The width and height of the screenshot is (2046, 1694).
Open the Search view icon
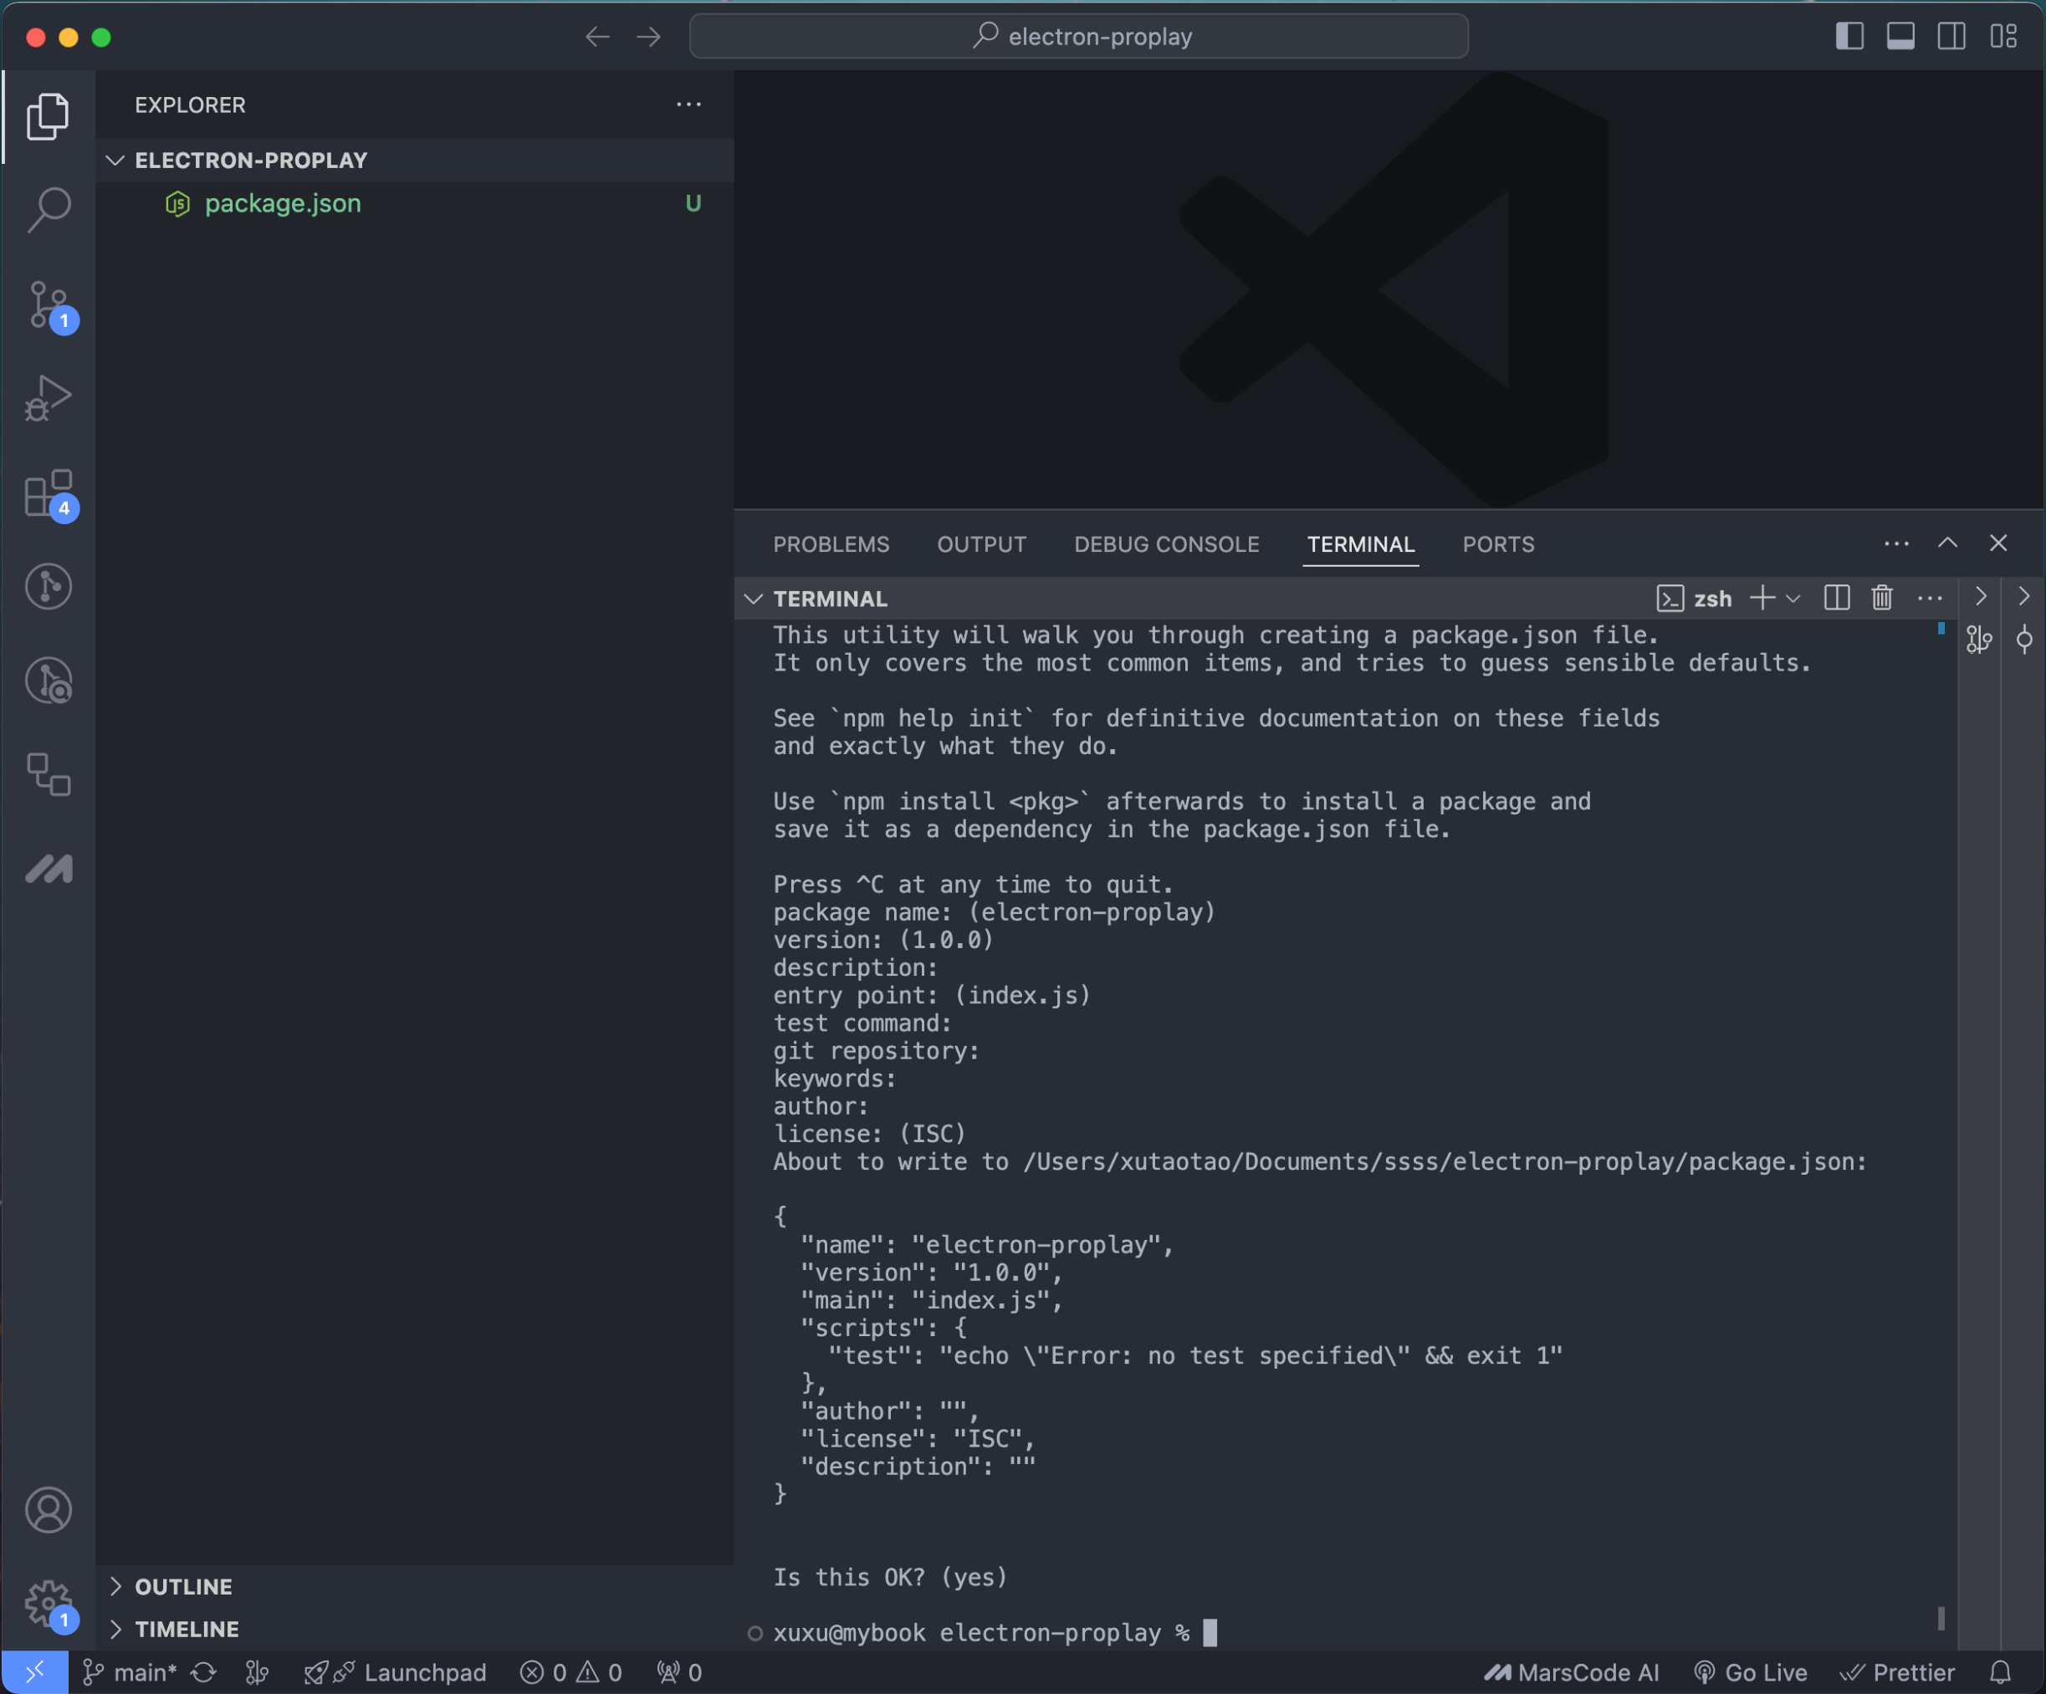click(48, 209)
